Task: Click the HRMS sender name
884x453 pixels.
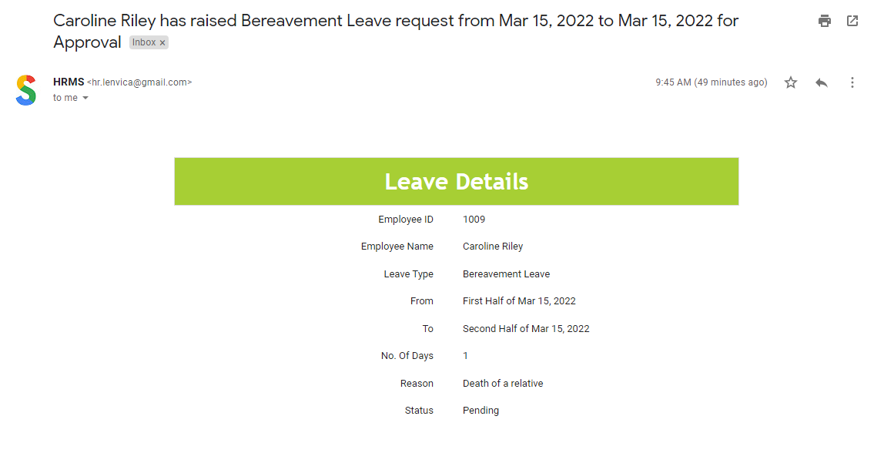Action: coord(69,82)
